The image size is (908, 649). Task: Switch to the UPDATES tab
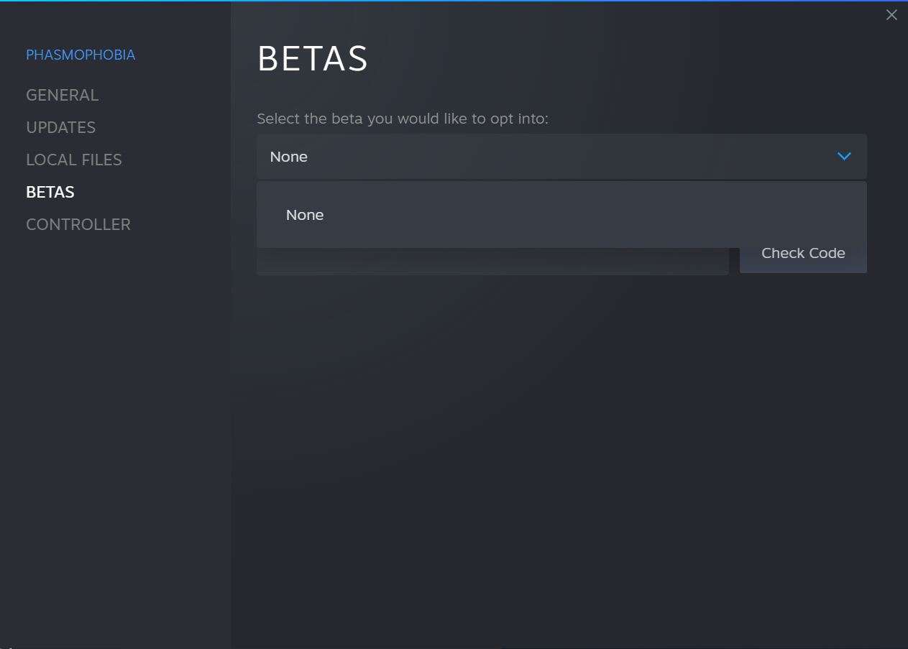[x=60, y=127]
